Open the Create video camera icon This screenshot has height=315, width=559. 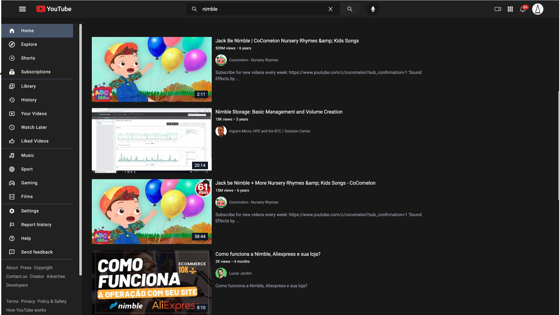coord(497,9)
